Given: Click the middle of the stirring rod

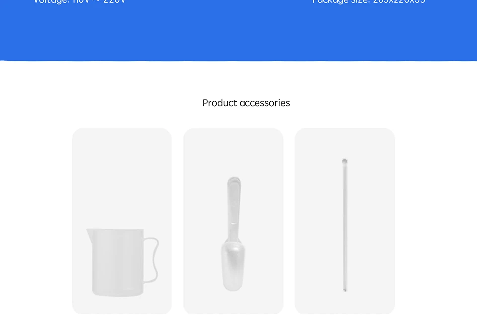Looking at the screenshot, I should click(345, 225).
